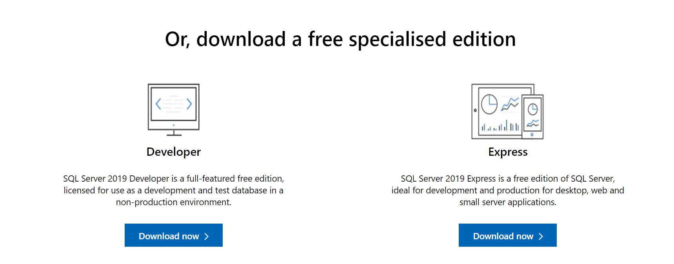Image resolution: width=674 pixels, height=264 pixels.
Task: Click Download now for SQL Server 2019 Developer
Action: point(173,235)
